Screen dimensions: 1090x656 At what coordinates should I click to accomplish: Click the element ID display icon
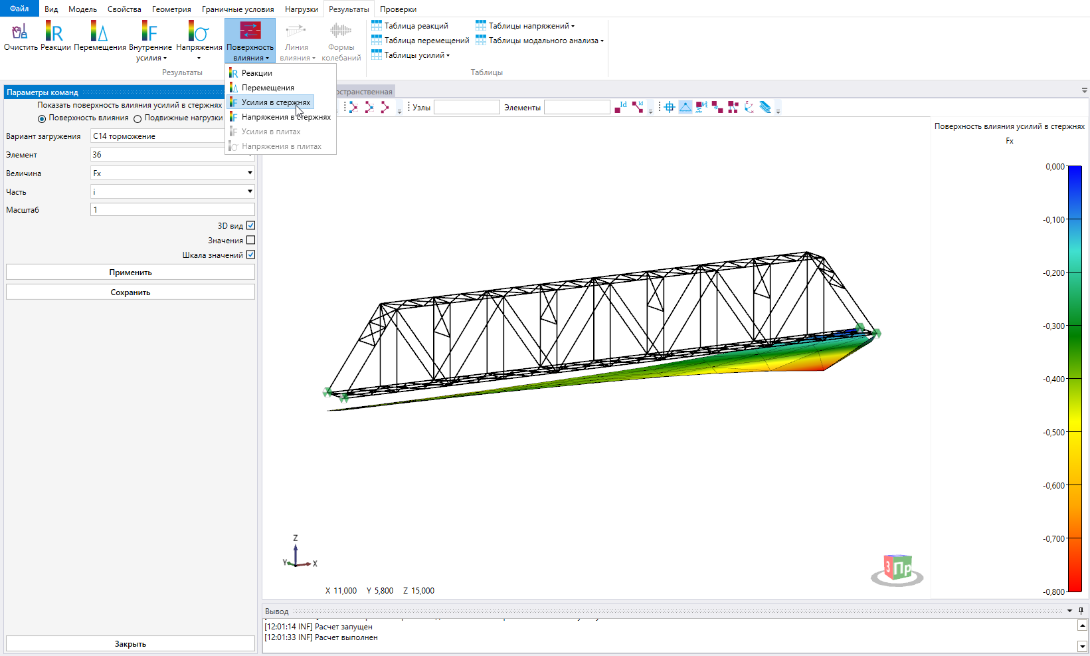coord(638,107)
